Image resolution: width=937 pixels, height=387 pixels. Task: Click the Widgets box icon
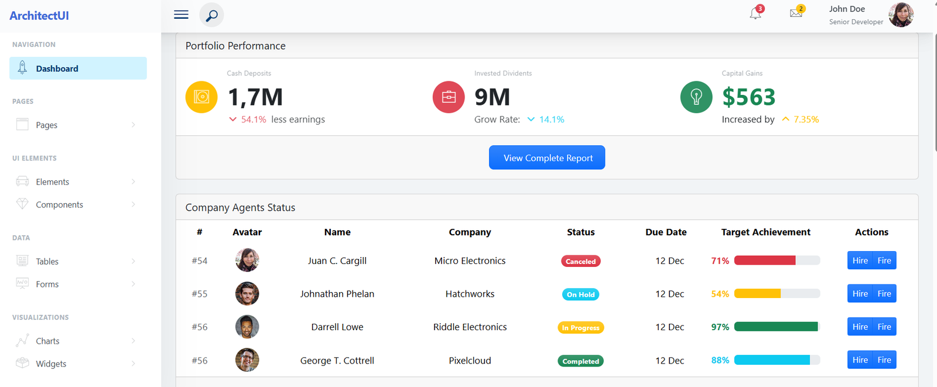(22, 362)
